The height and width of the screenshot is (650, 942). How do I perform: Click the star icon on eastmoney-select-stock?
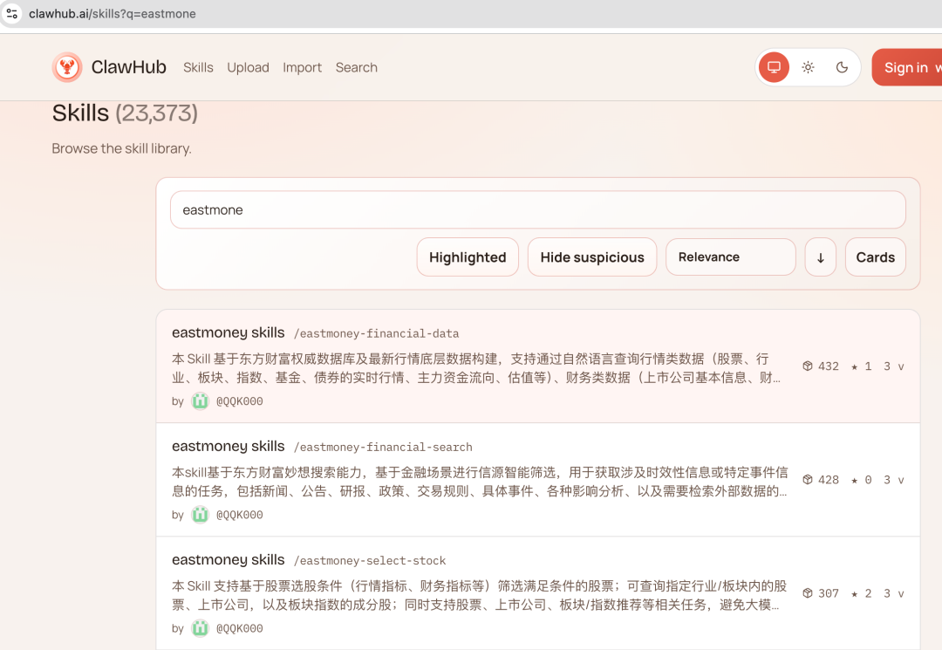854,593
